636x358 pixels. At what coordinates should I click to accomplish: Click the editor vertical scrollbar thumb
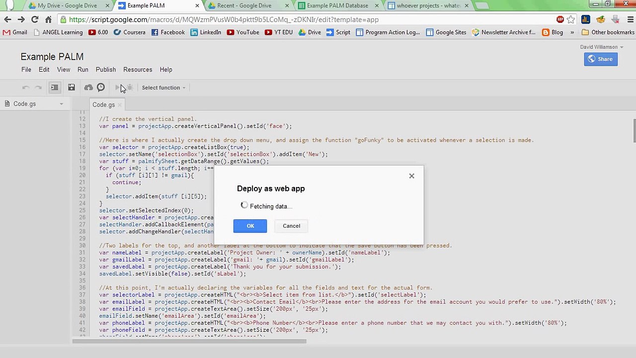(x=634, y=131)
